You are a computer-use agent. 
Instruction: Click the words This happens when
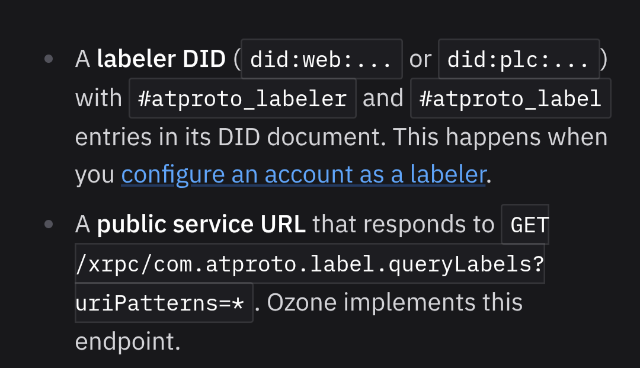pyautogui.click(x=500, y=137)
